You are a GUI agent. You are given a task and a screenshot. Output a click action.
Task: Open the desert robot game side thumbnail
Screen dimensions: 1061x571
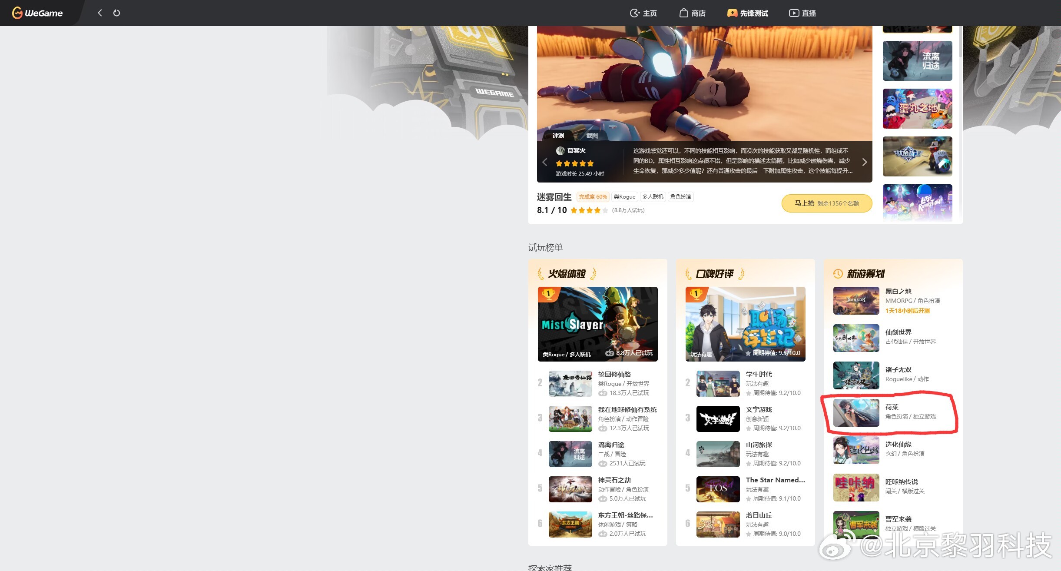pyautogui.click(x=917, y=156)
